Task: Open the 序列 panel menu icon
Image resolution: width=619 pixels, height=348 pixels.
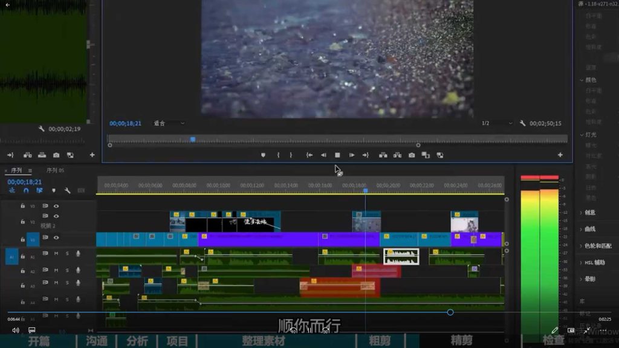Action: tap(30, 170)
